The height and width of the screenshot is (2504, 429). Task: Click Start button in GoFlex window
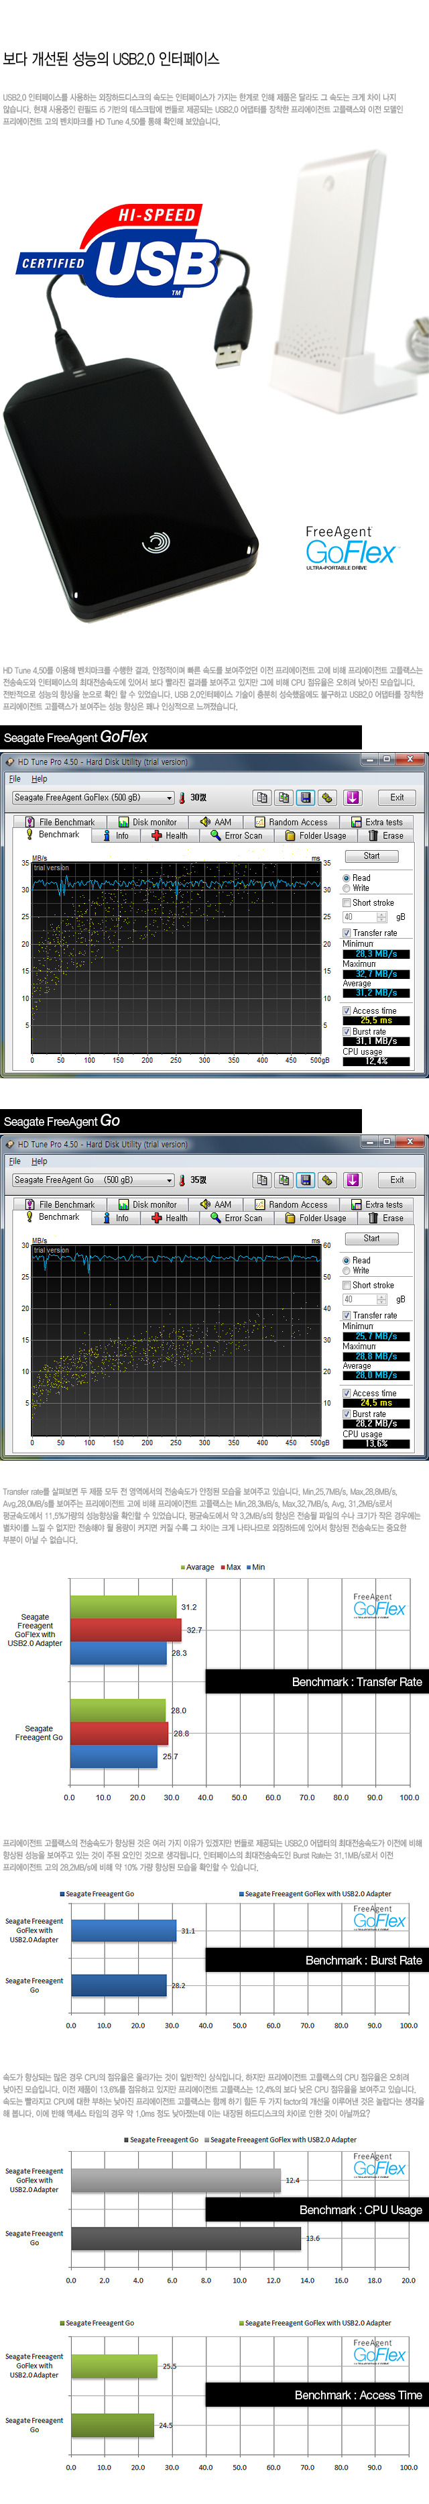(x=372, y=856)
